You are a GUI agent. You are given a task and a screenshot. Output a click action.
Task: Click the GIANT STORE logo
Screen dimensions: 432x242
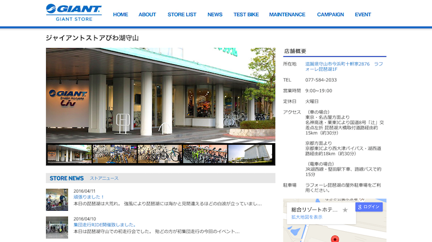(74, 12)
